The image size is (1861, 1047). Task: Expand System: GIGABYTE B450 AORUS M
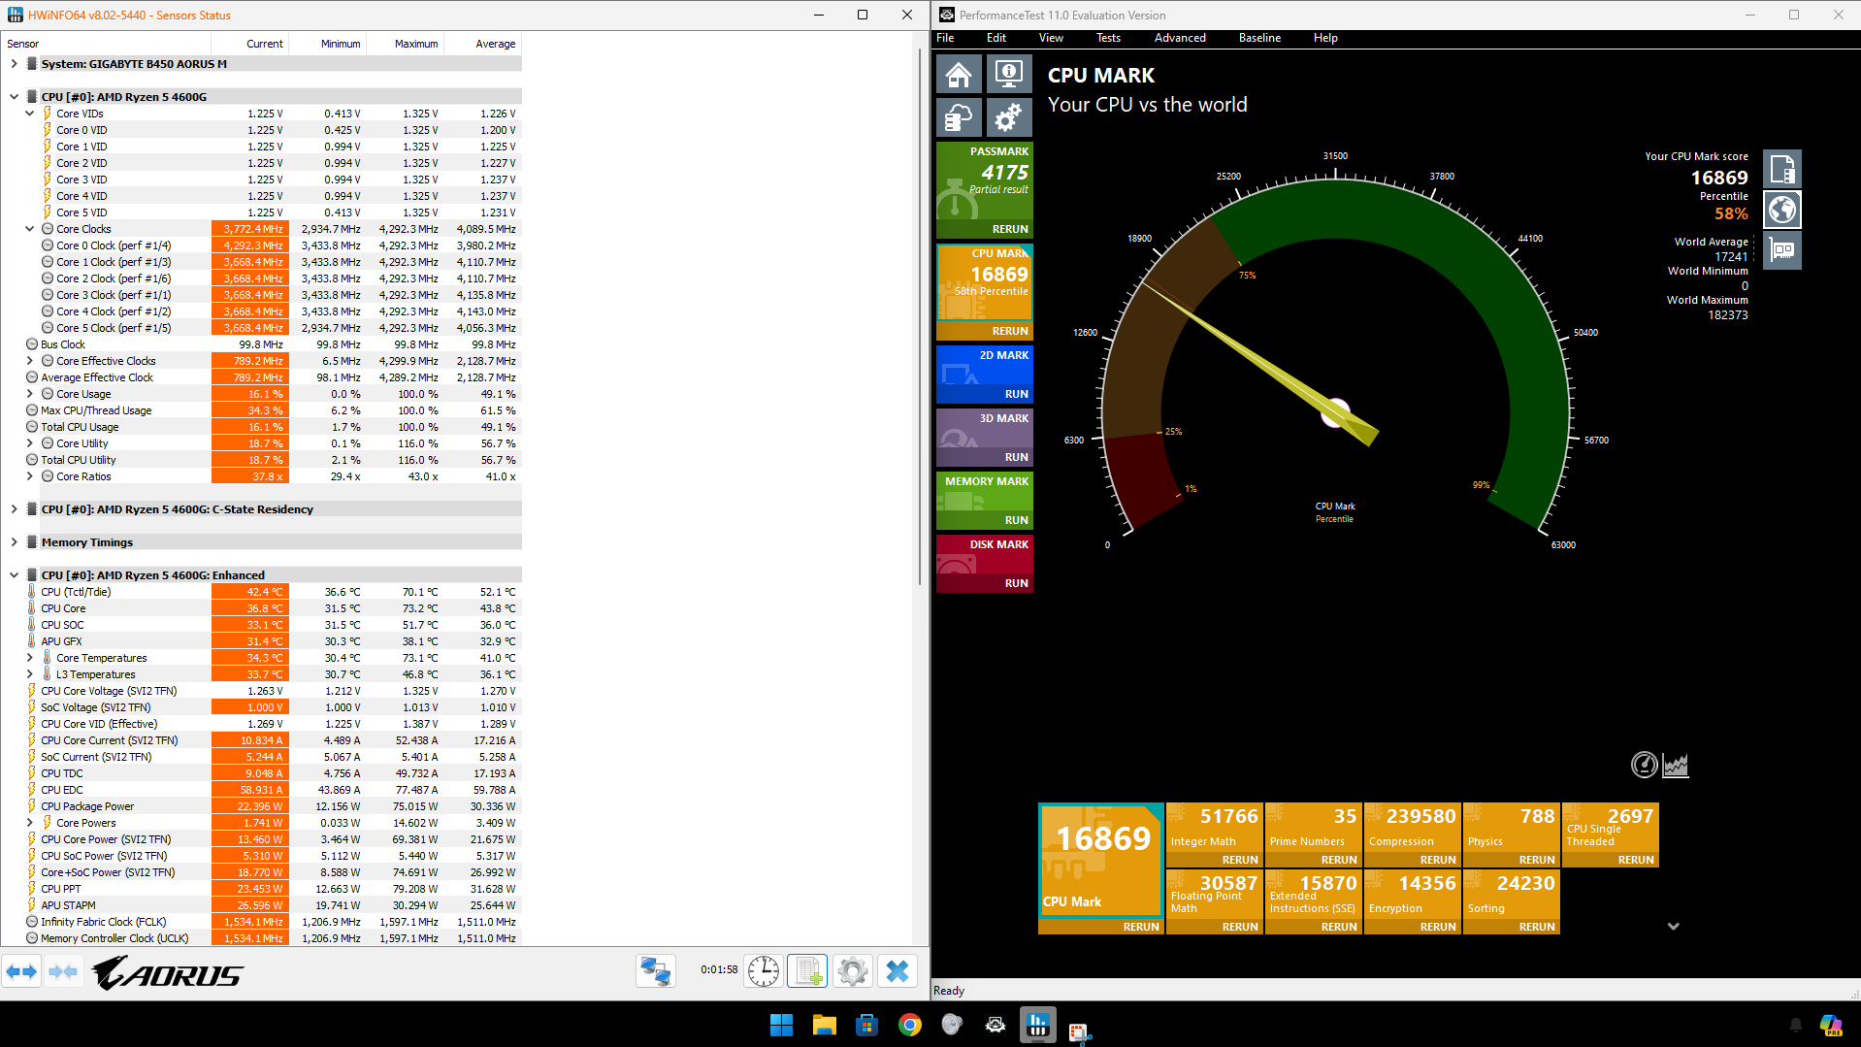tap(15, 64)
